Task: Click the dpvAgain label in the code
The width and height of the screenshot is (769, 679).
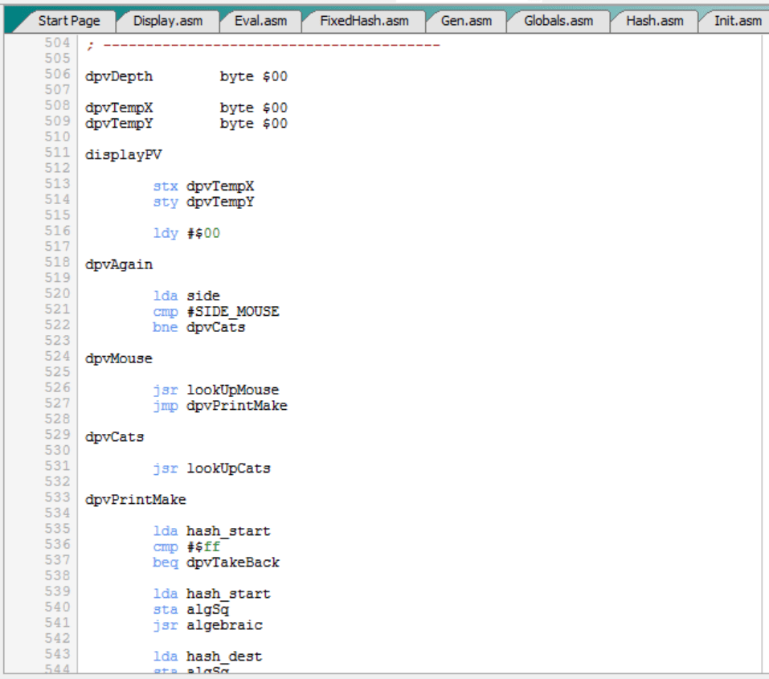Action: [118, 264]
